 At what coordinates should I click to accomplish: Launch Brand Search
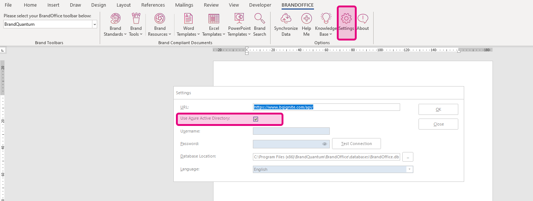pyautogui.click(x=260, y=25)
